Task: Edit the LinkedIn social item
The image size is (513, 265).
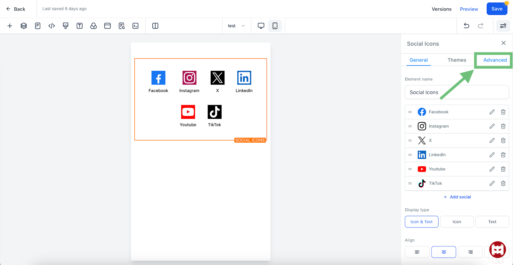Action: (x=492, y=155)
